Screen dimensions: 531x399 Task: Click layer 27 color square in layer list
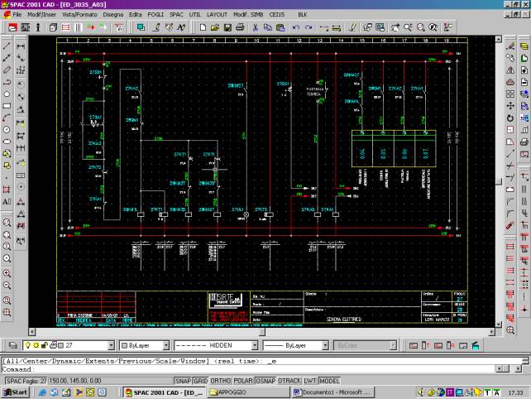point(61,345)
